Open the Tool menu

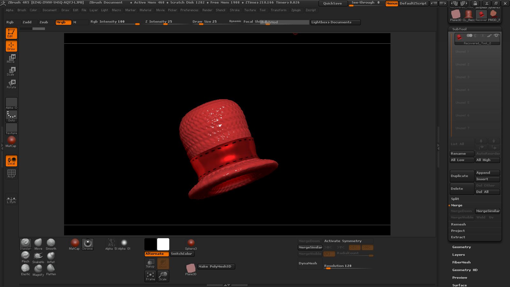pyautogui.click(x=263, y=10)
